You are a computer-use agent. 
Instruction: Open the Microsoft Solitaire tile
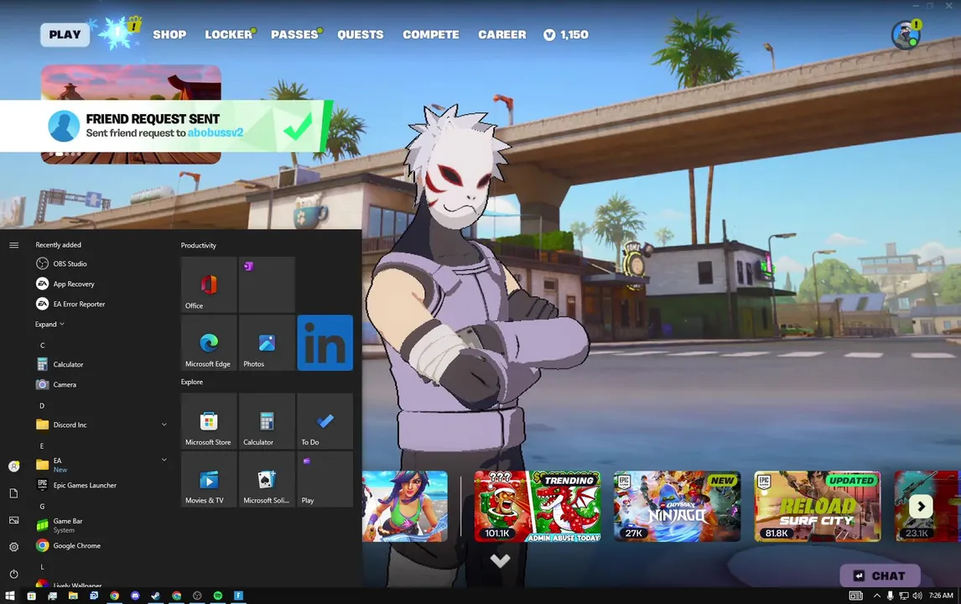267,480
